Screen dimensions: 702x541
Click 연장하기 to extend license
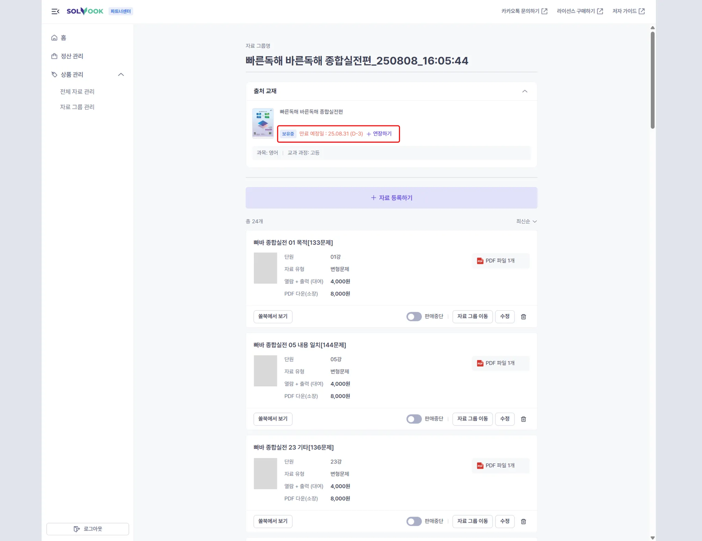(x=379, y=134)
